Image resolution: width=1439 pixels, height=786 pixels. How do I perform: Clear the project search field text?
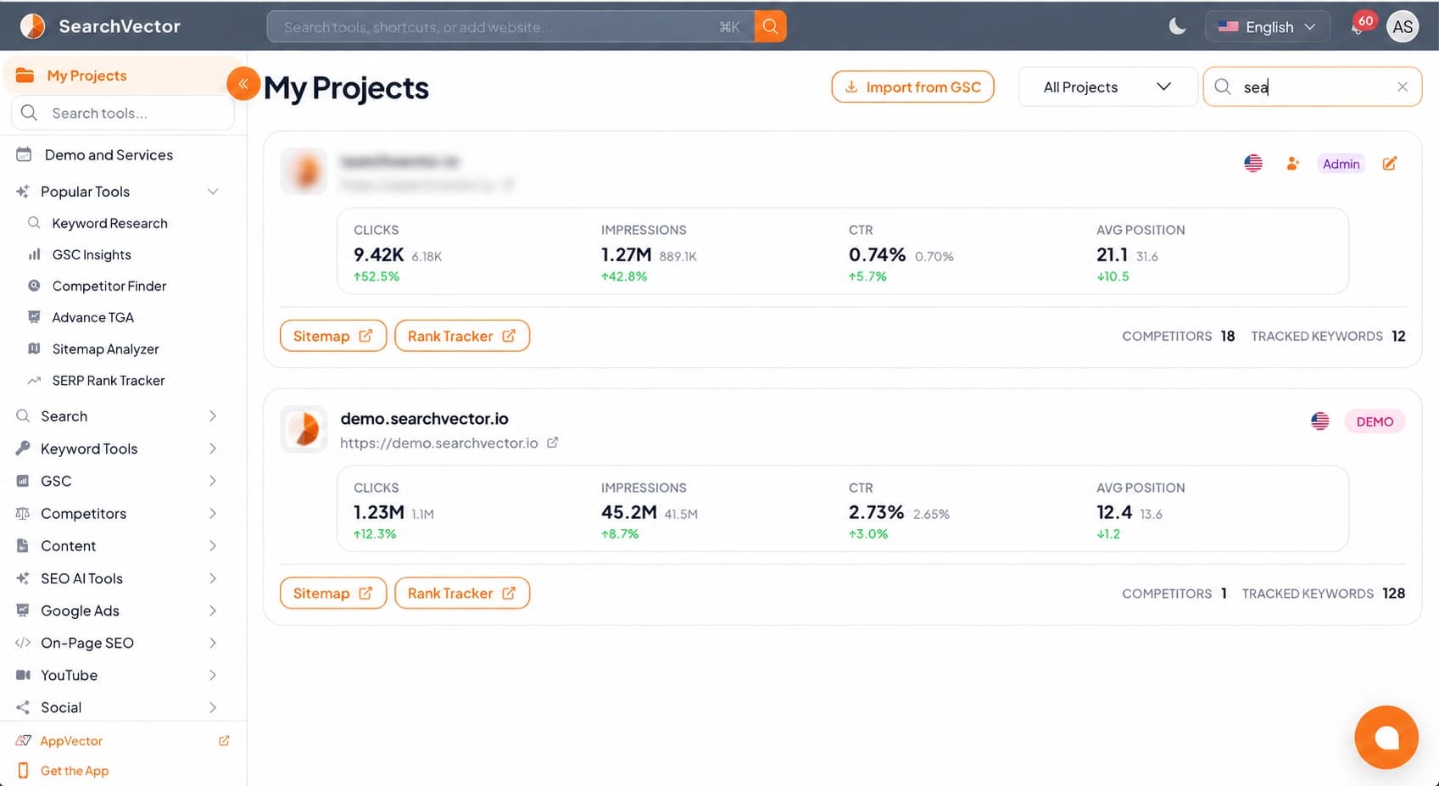pyautogui.click(x=1403, y=86)
